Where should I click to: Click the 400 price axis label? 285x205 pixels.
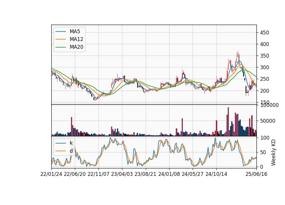click(265, 44)
